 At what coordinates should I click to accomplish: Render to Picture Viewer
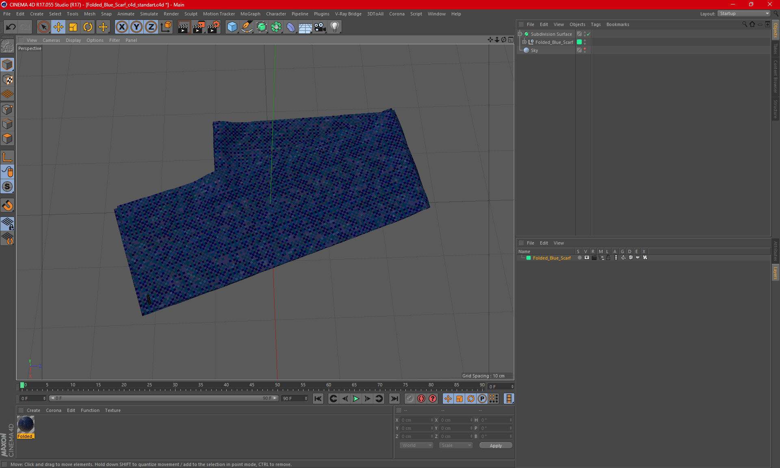[x=199, y=27]
